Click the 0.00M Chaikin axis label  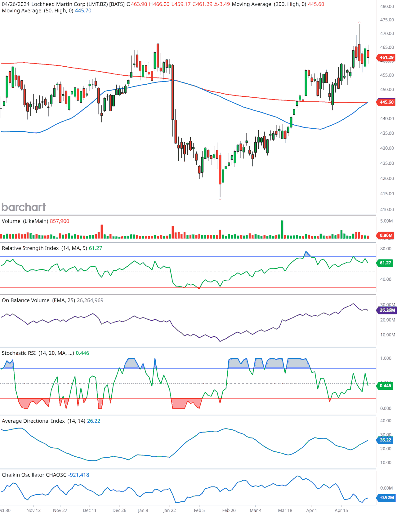coord(386,488)
